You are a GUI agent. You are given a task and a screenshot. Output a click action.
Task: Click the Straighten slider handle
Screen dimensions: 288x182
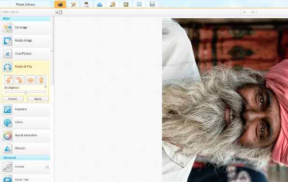[25, 92]
